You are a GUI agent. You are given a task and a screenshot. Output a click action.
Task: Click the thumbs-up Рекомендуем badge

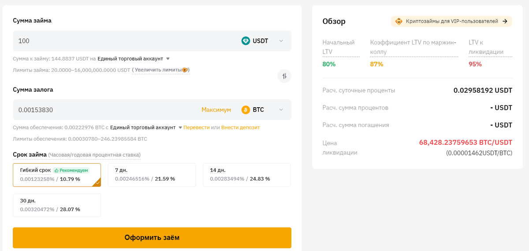coord(71,170)
